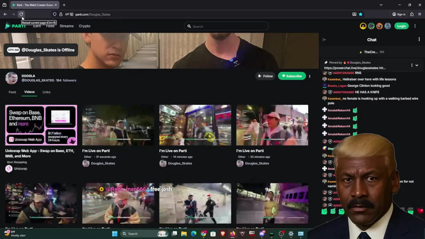Go back using the browser back arrow

(x=5, y=14)
